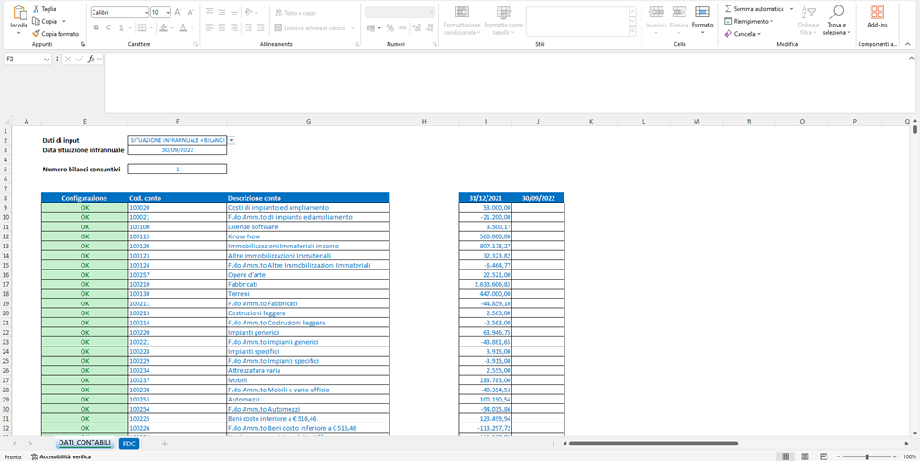920x461 pixels.
Task: Decrease font size with smaller A icon
Action: point(191,12)
